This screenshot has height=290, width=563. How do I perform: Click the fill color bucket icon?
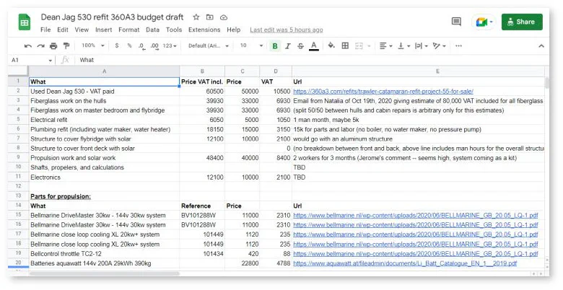pyautogui.click(x=331, y=45)
